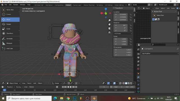
Task: Click Object menu in viewport header
Action: pyautogui.click(x=40, y=83)
